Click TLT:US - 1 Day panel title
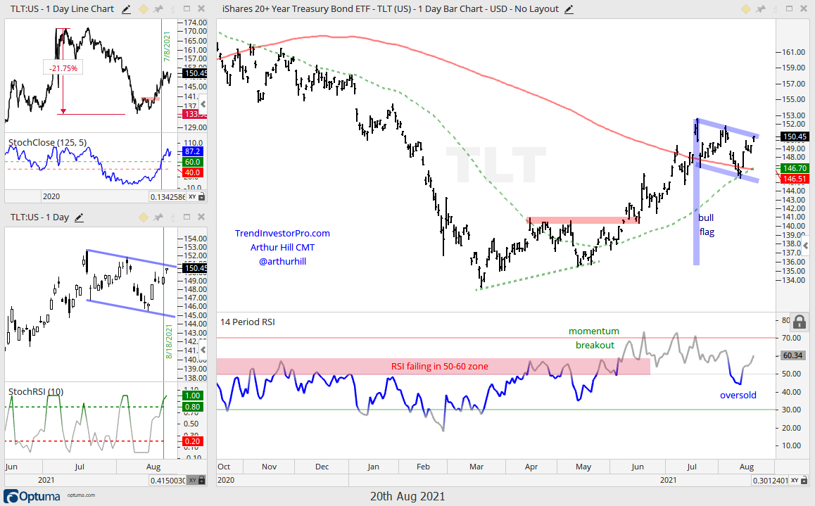815x506 pixels. tap(39, 217)
